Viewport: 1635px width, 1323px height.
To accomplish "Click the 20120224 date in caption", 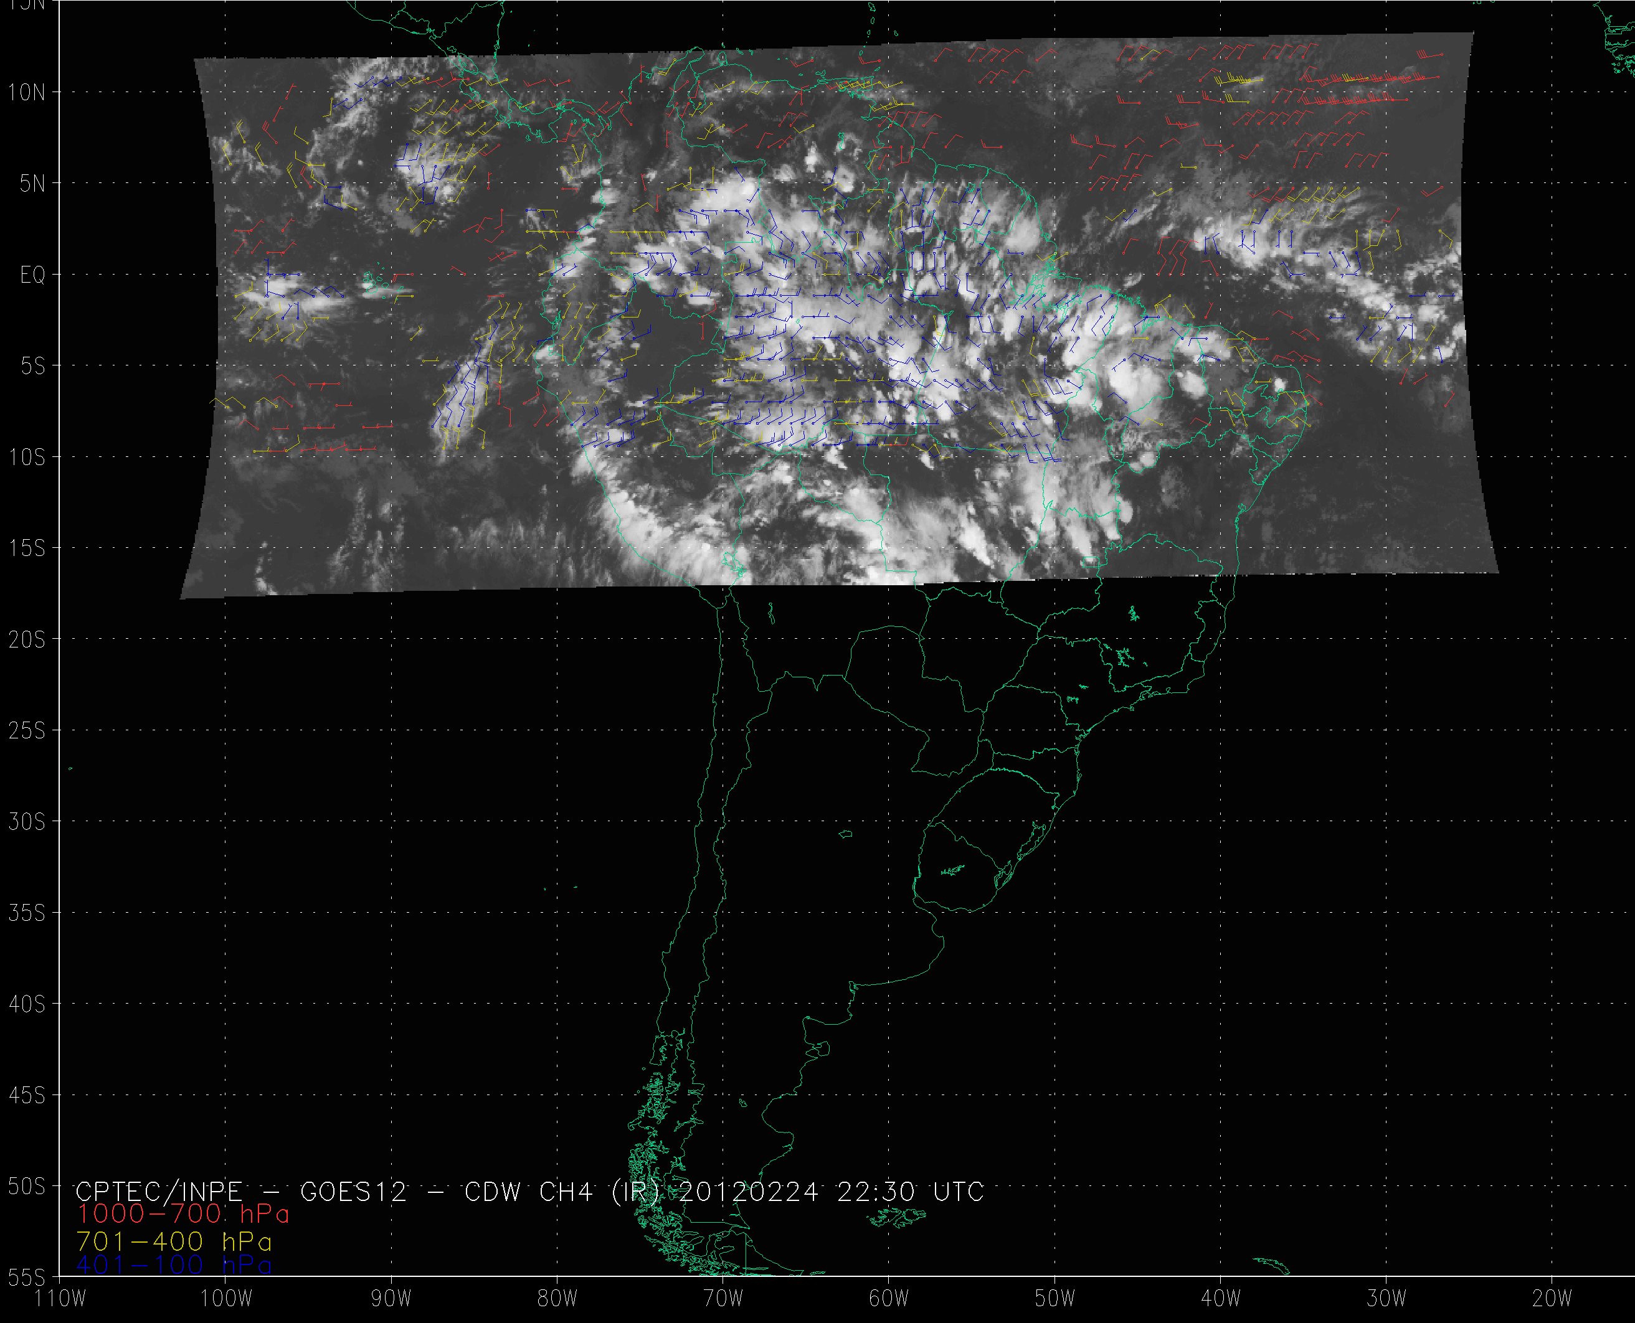I will tap(748, 1191).
